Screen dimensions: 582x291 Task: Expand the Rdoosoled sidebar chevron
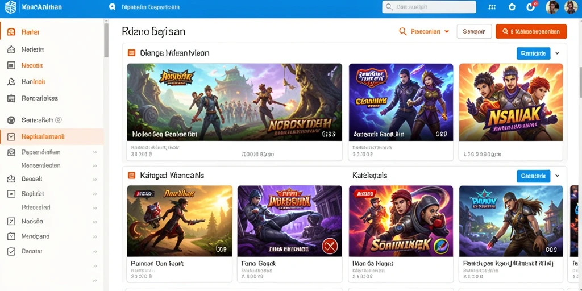point(95,207)
